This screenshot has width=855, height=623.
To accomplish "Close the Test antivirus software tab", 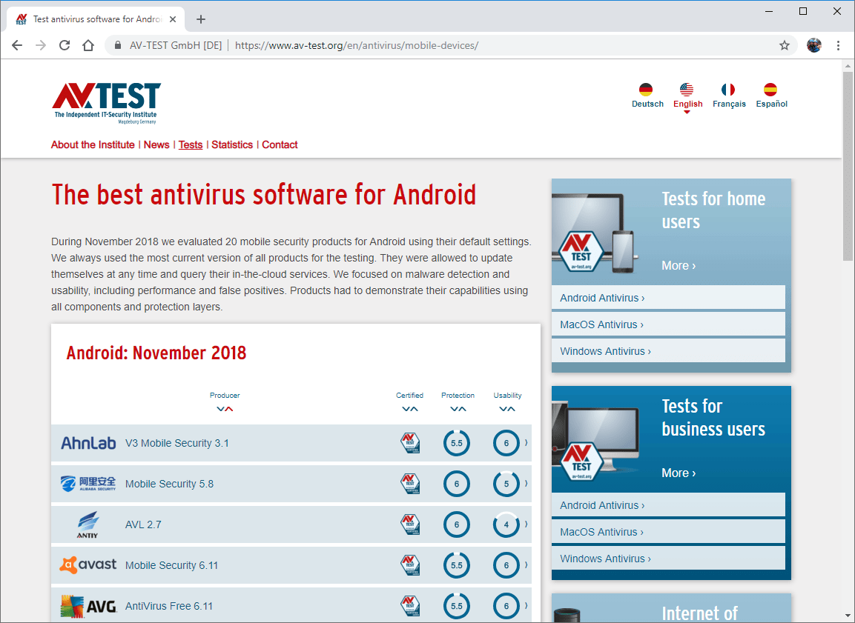I will (x=172, y=19).
